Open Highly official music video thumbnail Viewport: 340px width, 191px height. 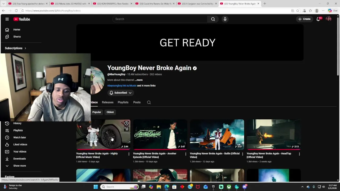103,134
